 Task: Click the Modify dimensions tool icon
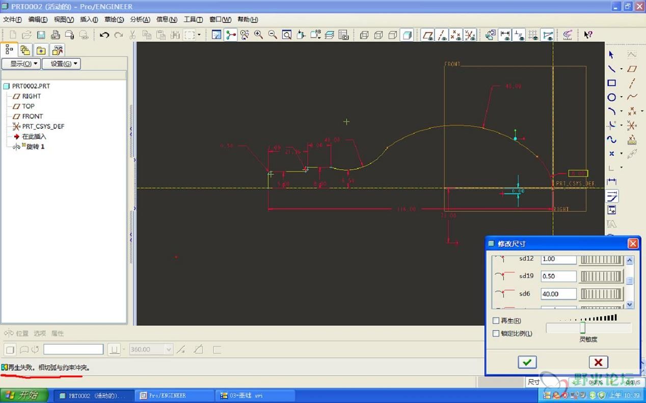(612, 196)
